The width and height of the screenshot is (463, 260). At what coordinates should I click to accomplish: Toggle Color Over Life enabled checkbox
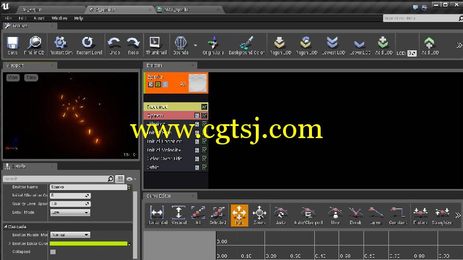pyautogui.click(x=197, y=158)
